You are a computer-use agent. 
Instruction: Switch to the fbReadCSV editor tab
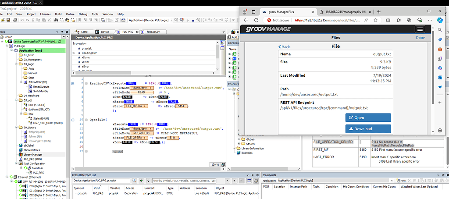(x=153, y=32)
